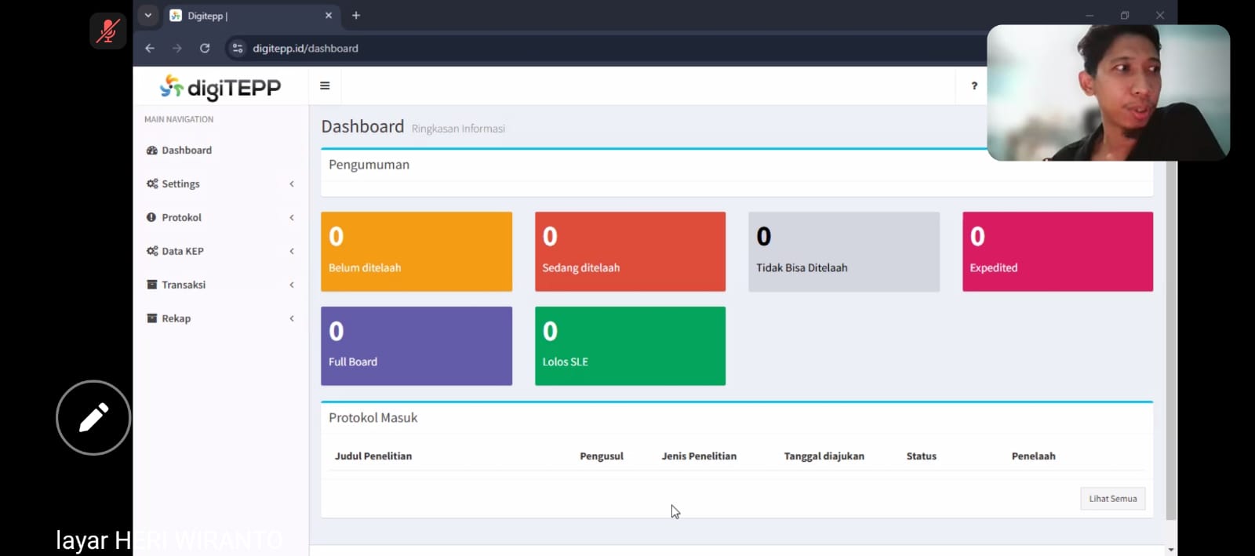Click the pencil annotation button

coord(93,418)
